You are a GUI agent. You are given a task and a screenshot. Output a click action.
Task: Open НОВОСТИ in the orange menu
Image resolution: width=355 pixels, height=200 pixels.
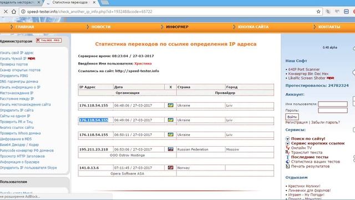(x=101, y=27)
